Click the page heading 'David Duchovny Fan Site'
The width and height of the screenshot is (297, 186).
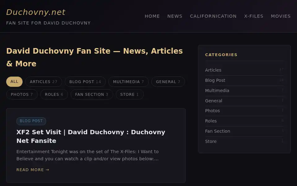coord(95,57)
